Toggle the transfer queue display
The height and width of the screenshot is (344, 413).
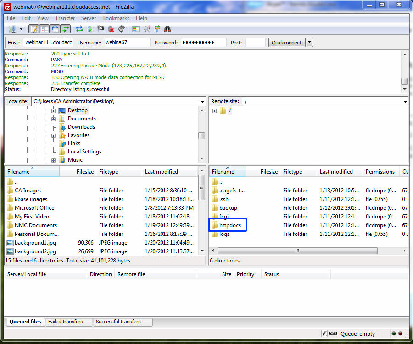(66, 29)
